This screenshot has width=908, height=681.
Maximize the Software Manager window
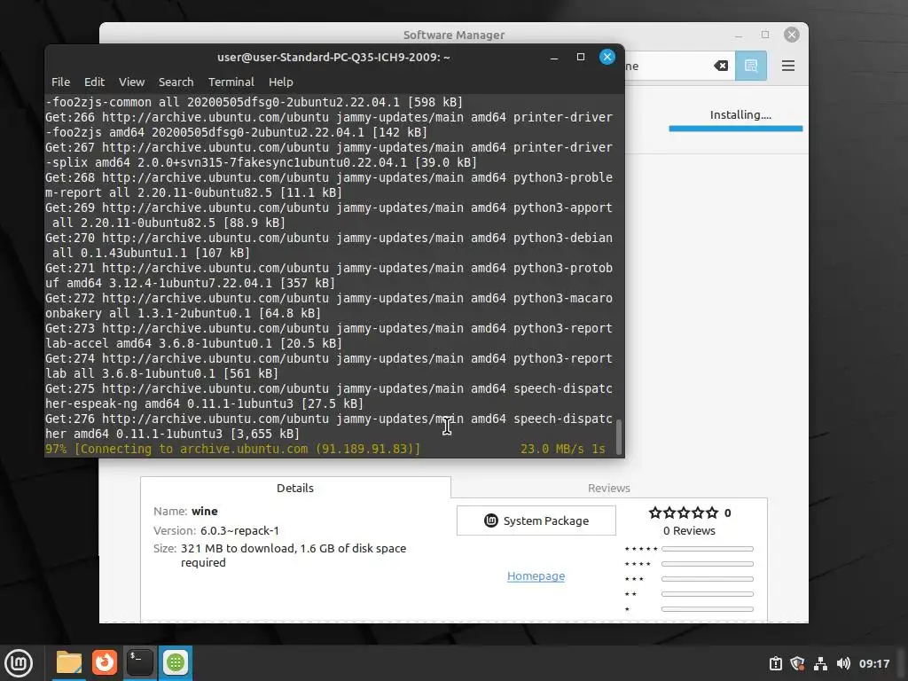(x=765, y=35)
